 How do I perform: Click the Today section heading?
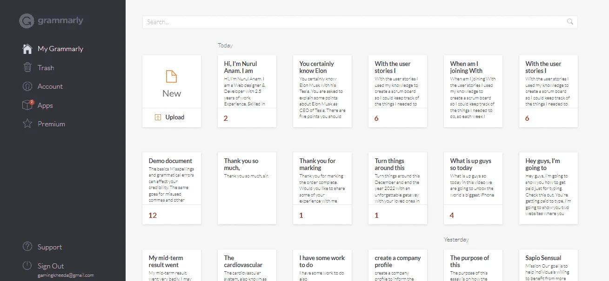225,46
